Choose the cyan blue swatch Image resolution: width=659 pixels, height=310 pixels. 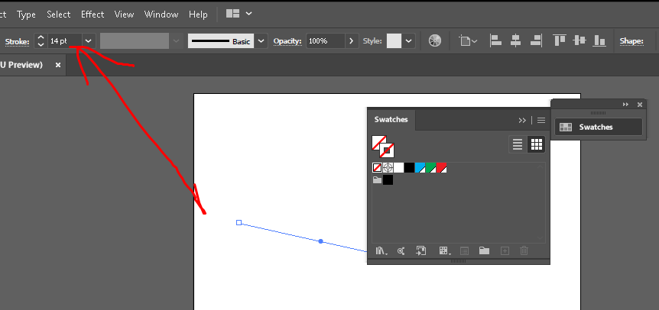pyautogui.click(x=420, y=168)
